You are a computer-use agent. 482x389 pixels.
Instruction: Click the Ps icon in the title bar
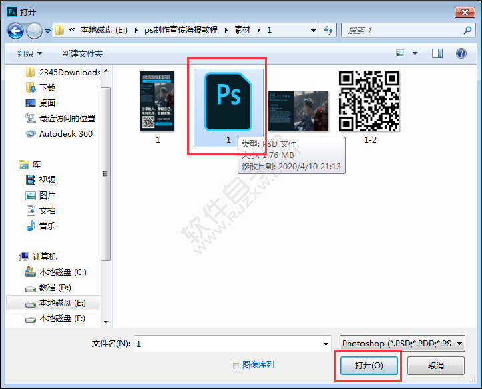point(12,12)
